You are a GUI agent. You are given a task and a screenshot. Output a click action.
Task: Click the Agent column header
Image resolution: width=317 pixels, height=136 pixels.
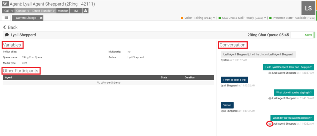(x=8, y=77)
